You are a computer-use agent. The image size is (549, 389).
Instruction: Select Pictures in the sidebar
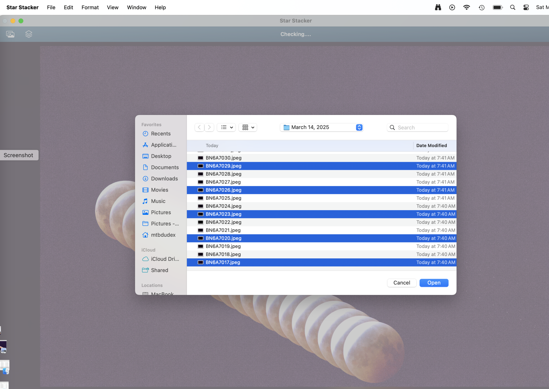click(161, 212)
